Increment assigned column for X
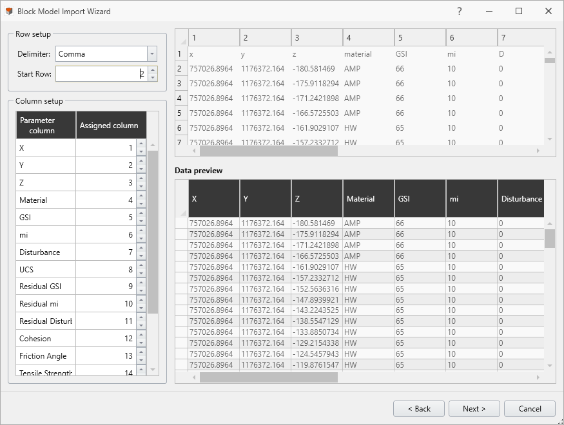Viewport: 564px width, 425px height. [141, 144]
